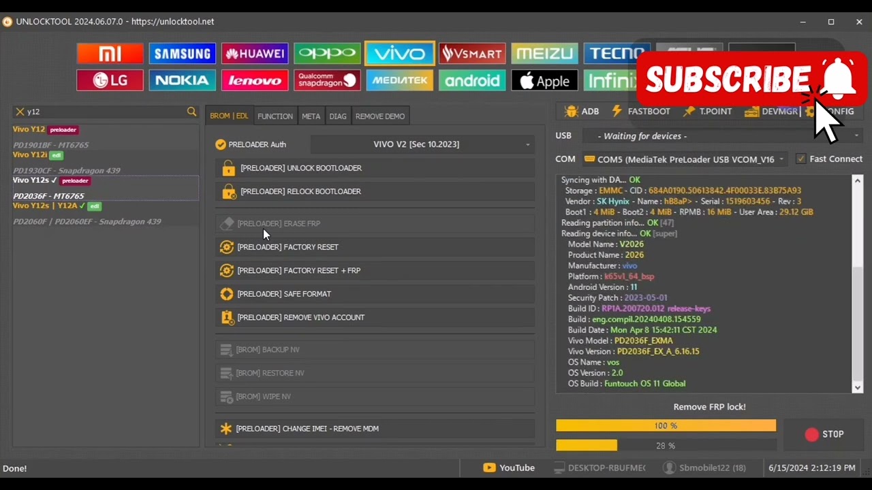
Task: Select the Samsung brand icon
Action: (x=182, y=54)
